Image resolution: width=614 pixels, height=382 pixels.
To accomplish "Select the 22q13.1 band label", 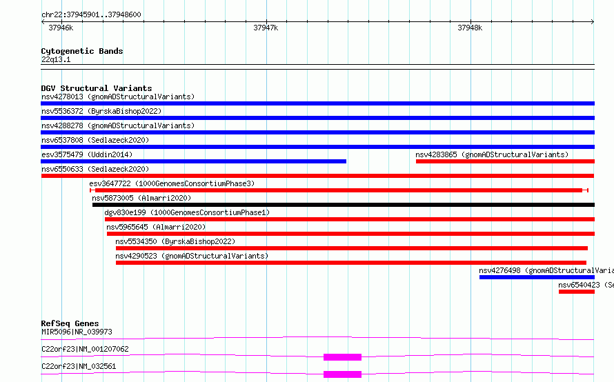I will pyautogui.click(x=56, y=59).
